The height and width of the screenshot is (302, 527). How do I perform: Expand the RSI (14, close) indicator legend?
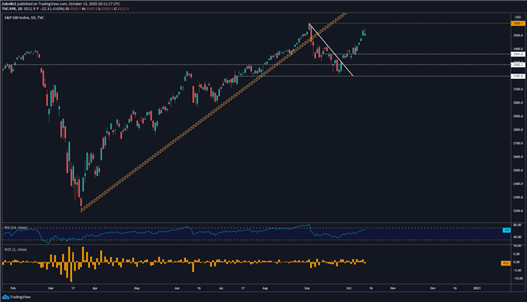(x=15, y=228)
